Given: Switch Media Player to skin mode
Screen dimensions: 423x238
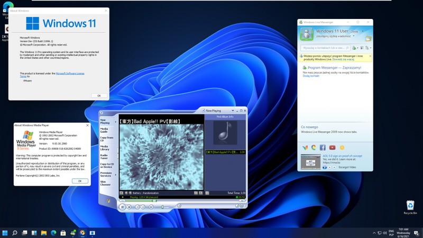Looking at the screenshot, I should (x=242, y=206).
